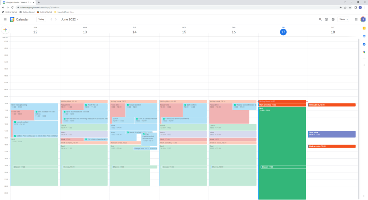Viewport: 368px width, 200px height.
Task: Open orange Writing block event on Saturday
Action: click(x=332, y=105)
